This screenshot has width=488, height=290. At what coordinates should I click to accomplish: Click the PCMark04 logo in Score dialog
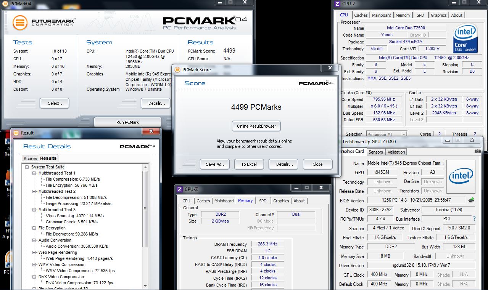click(x=316, y=83)
